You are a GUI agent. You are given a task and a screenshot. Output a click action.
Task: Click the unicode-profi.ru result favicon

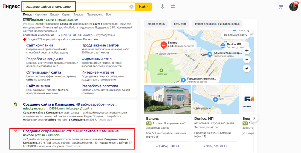tap(16, 131)
